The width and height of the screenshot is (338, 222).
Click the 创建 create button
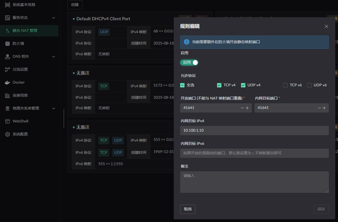(x=75, y=5)
